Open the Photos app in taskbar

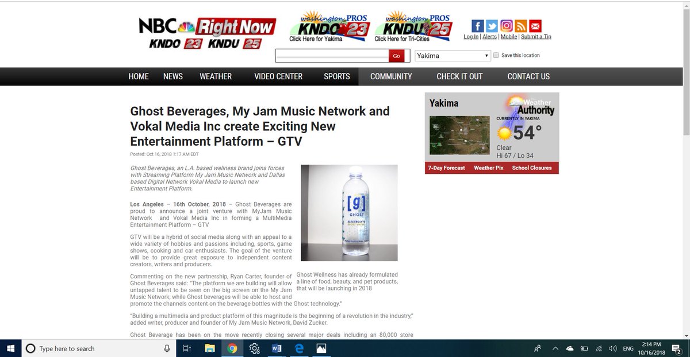click(x=321, y=348)
